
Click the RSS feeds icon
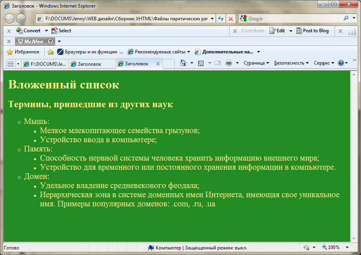(201, 63)
